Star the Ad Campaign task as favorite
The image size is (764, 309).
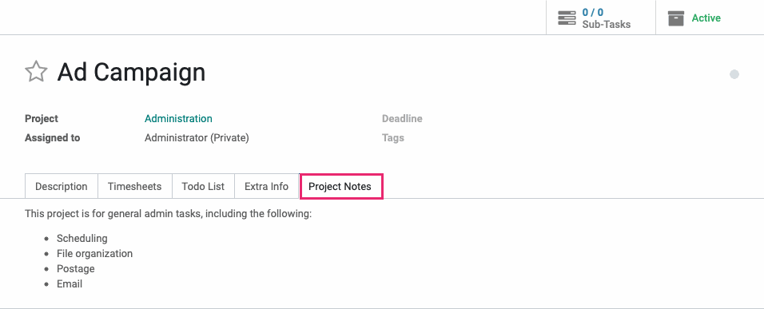coord(36,72)
